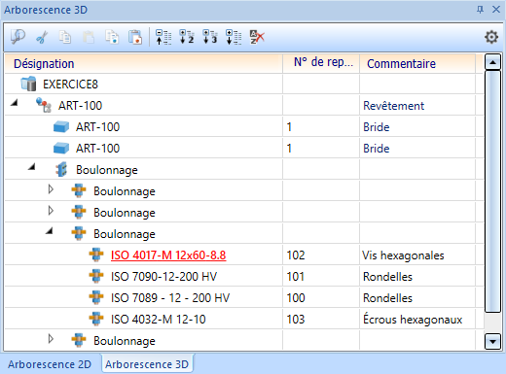Image resolution: width=506 pixels, height=374 pixels.
Task: Expand the last Boulonnage item at the bottom
Action: pos(51,339)
